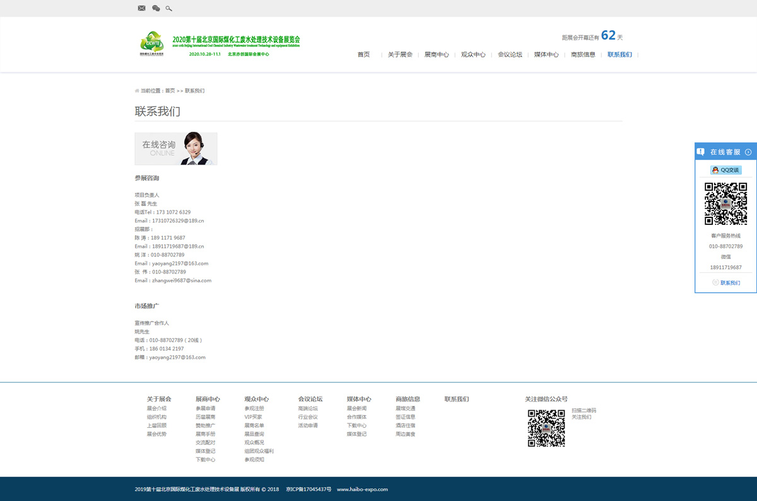The image size is (757, 501).
Task: Open the 参展申请 footer link
Action: pos(205,408)
